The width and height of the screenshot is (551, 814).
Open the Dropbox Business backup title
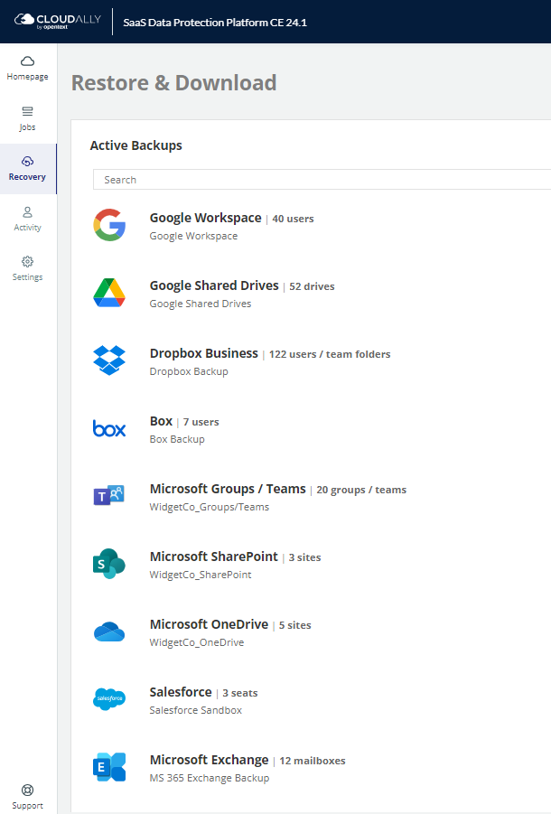point(204,353)
